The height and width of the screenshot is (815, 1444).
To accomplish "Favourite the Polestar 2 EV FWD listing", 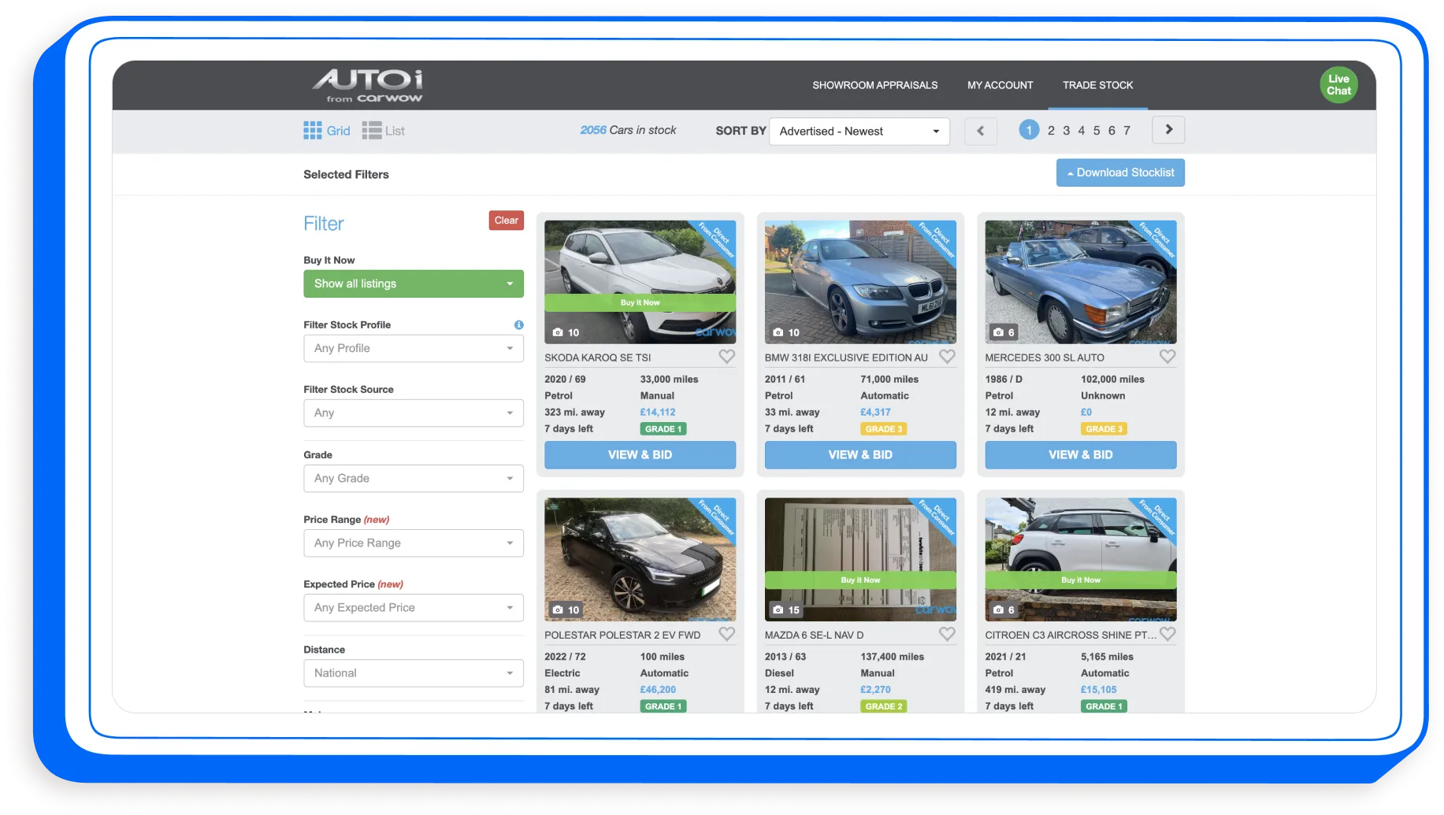I will coord(726,634).
